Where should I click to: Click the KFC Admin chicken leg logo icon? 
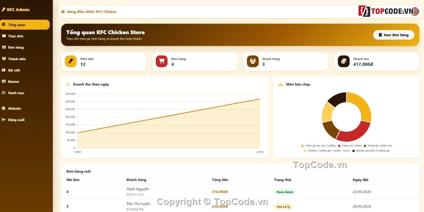coord(4,10)
